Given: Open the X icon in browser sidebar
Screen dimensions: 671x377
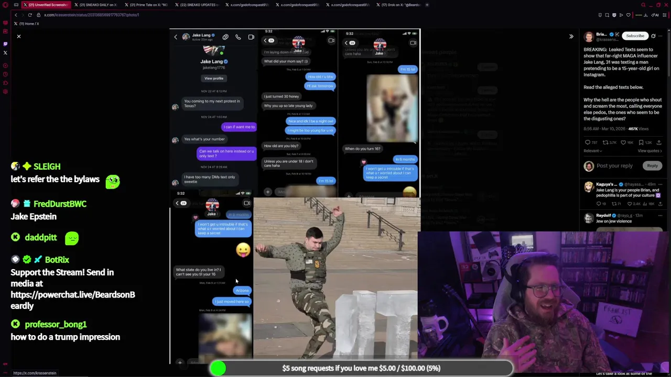Looking at the screenshot, I should tap(5, 52).
